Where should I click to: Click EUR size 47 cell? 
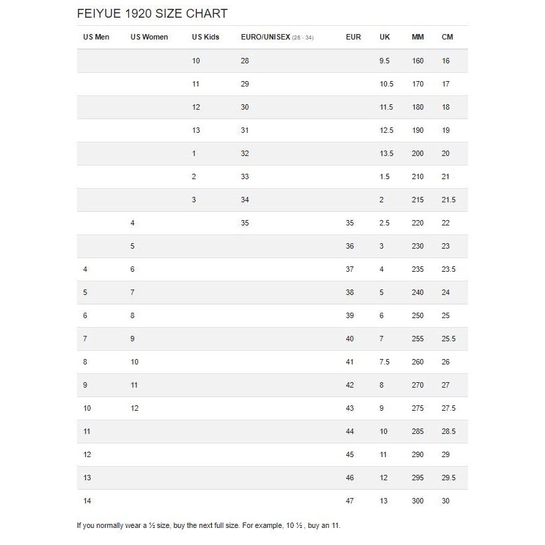[350, 501]
